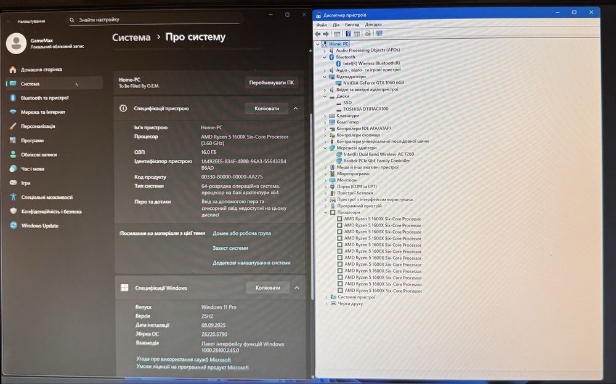
Task: Expand the Клавіатури tree node
Action: tap(325, 116)
